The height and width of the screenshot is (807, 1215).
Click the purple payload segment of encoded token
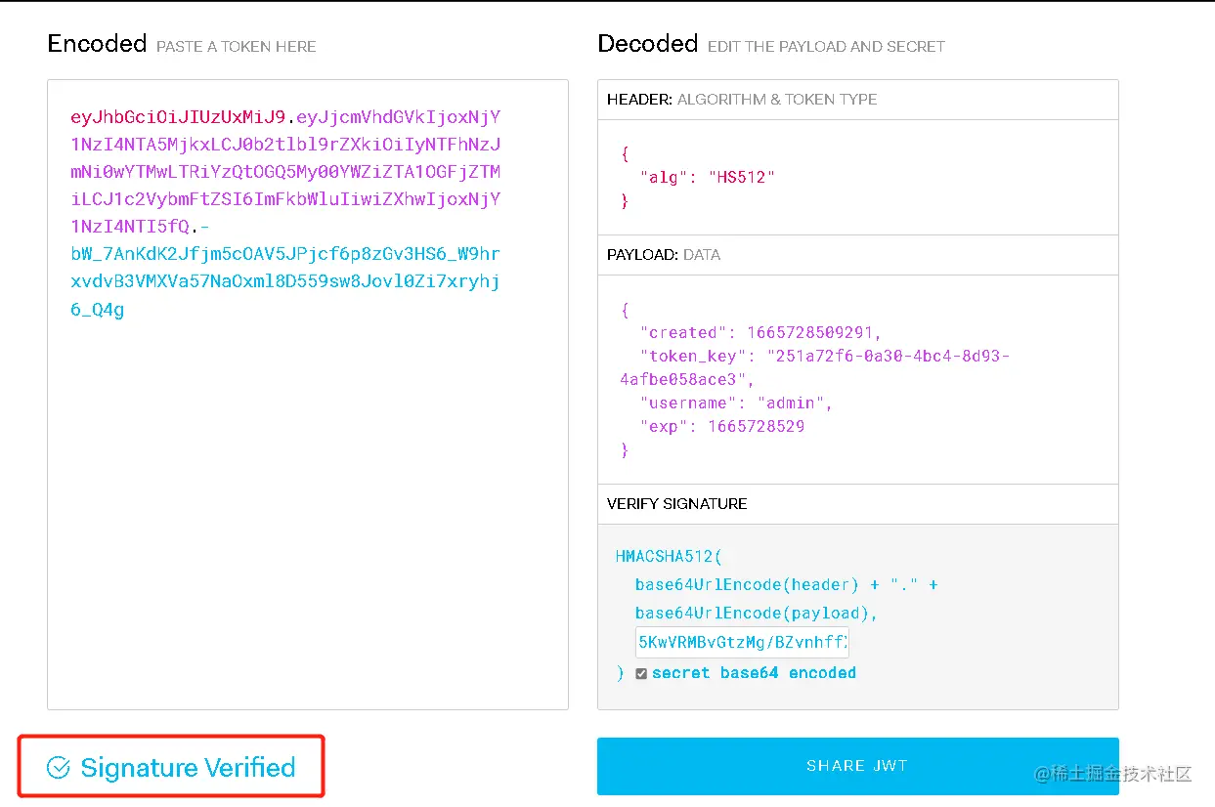(285, 172)
